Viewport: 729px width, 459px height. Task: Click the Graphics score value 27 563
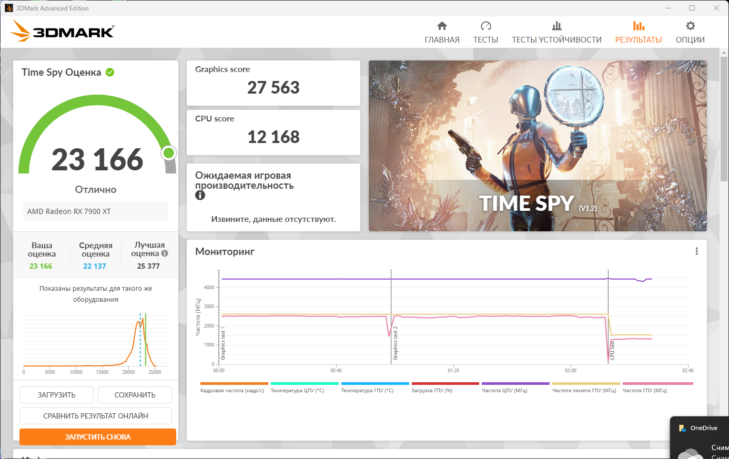pyautogui.click(x=274, y=87)
